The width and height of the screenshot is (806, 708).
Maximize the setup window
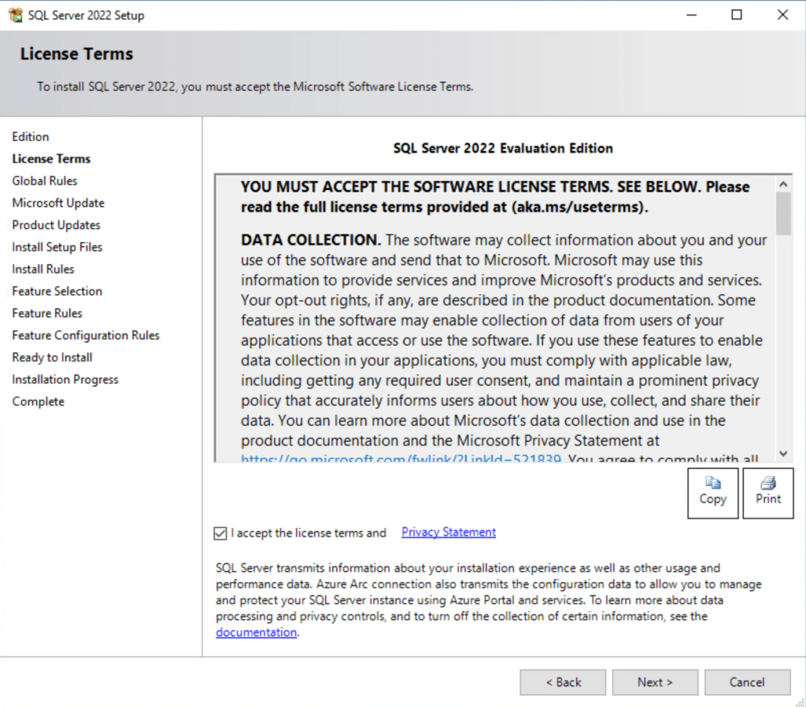[x=737, y=15]
